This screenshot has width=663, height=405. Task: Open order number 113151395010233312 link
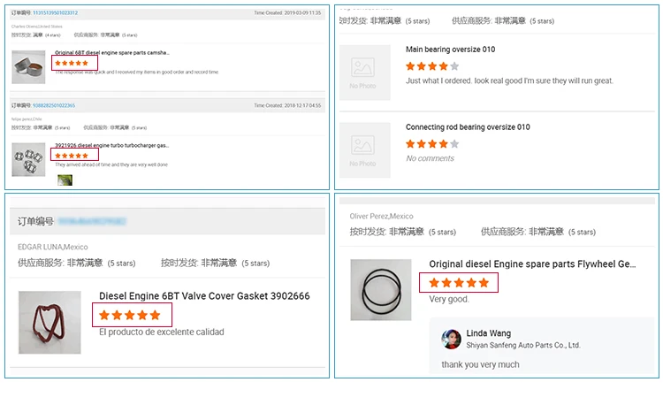coord(56,13)
